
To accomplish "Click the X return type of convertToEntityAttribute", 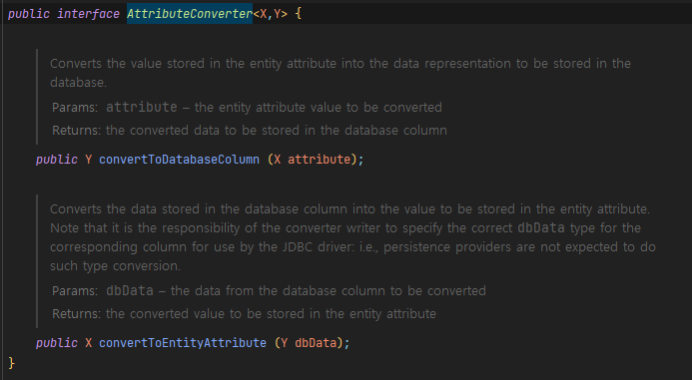I will 89,342.
